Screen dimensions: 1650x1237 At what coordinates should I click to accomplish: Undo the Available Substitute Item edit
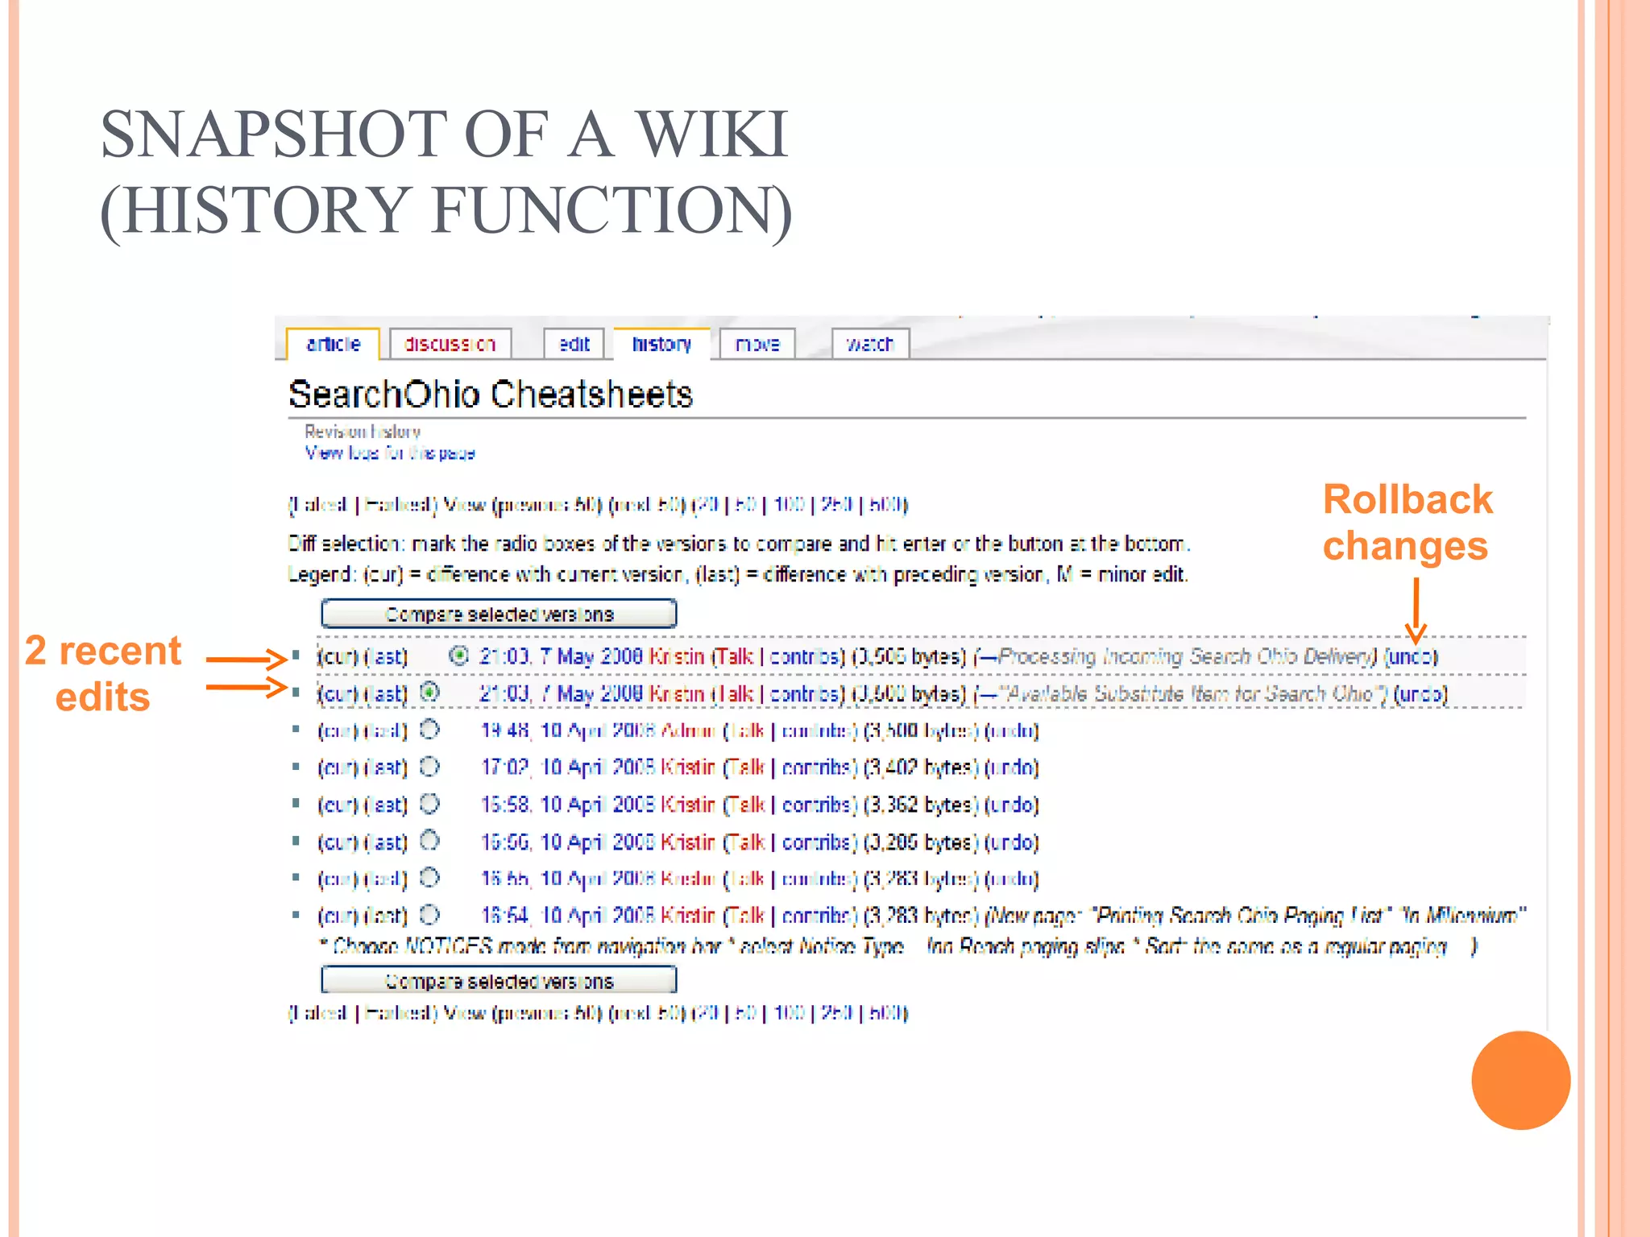(1420, 693)
